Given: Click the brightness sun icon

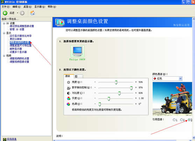Looking at the screenshot, I should pyautogui.click(x=69, y=82).
